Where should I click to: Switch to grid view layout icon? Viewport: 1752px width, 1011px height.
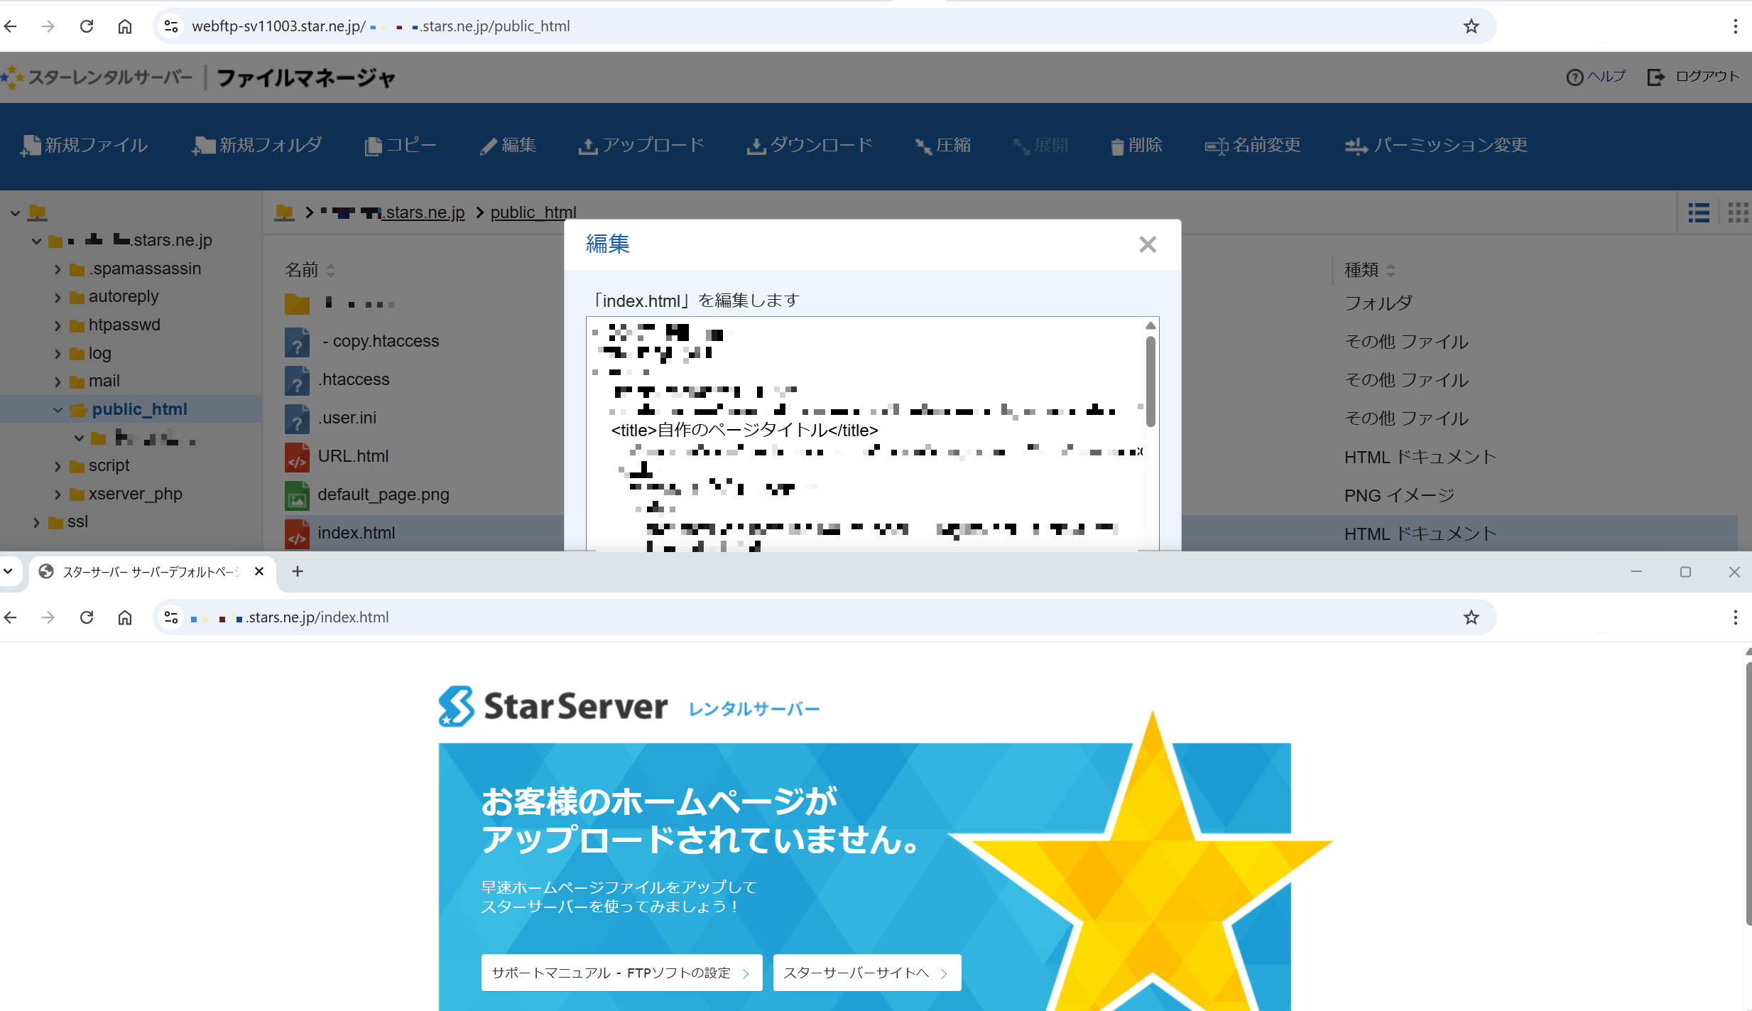(x=1737, y=212)
